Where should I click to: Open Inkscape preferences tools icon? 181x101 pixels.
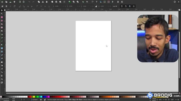click(x=122, y=2)
